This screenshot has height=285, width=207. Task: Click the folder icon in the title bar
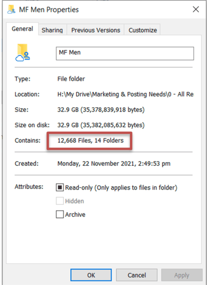tap(11, 9)
